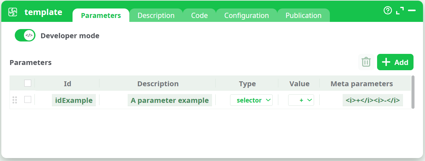Click the trash delete icon

(366, 62)
